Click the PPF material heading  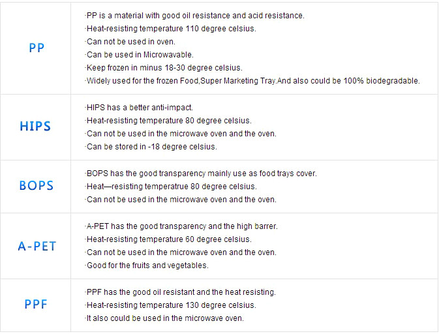36,305
